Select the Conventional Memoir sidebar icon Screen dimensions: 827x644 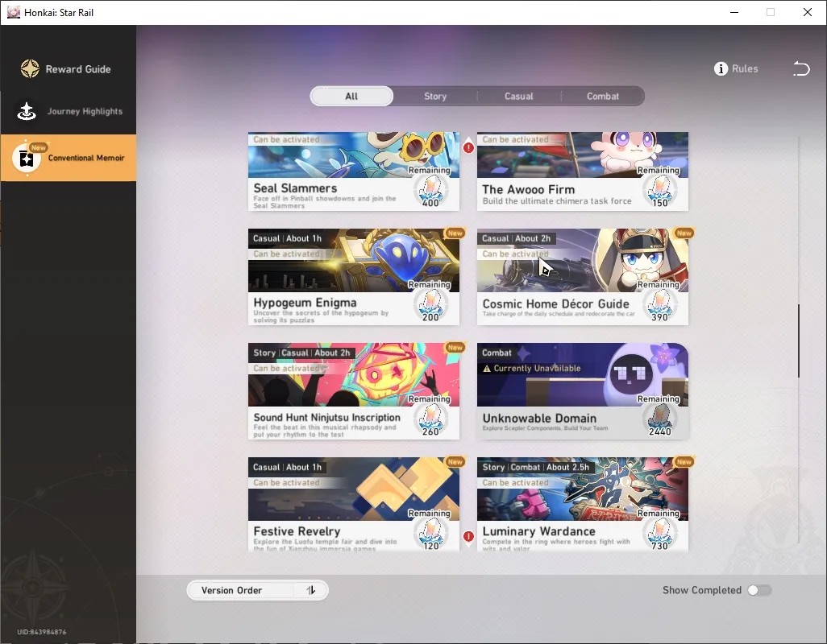(27, 158)
